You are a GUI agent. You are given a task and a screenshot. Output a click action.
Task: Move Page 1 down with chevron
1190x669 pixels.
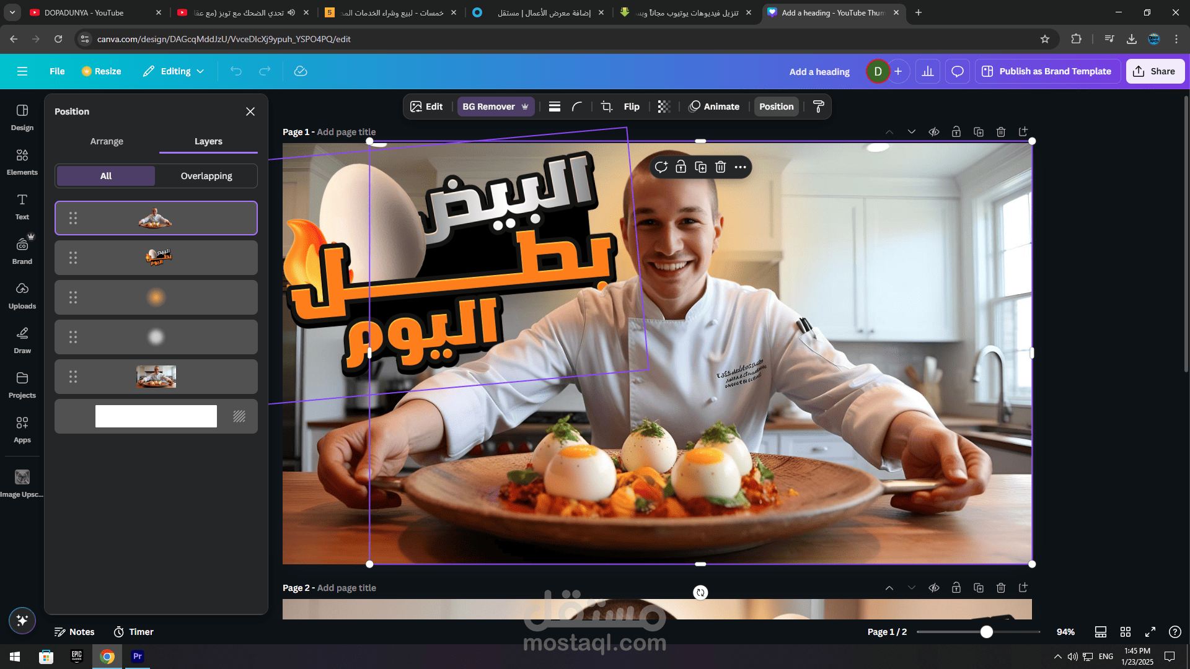pos(912,132)
